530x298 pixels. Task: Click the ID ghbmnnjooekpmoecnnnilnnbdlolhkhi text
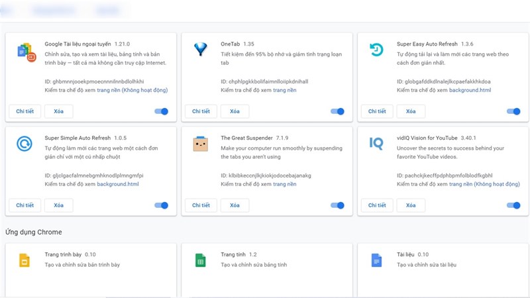point(94,81)
